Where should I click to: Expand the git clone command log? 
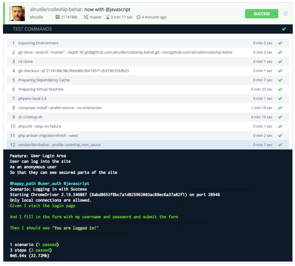(x=148, y=52)
